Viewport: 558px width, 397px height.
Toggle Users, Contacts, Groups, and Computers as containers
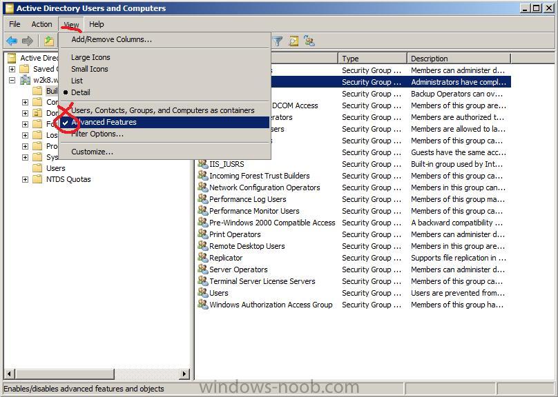[163, 110]
